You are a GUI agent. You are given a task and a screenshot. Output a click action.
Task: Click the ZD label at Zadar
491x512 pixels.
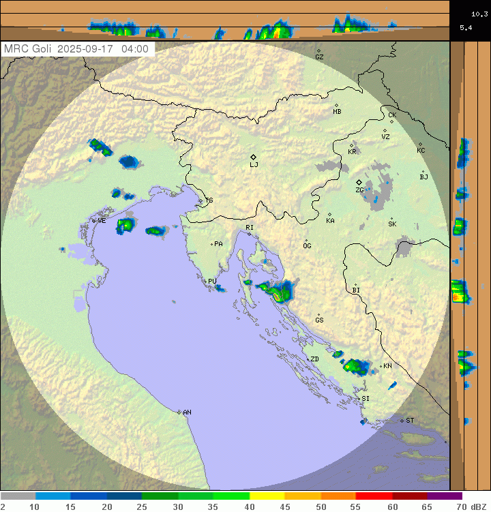(314, 359)
